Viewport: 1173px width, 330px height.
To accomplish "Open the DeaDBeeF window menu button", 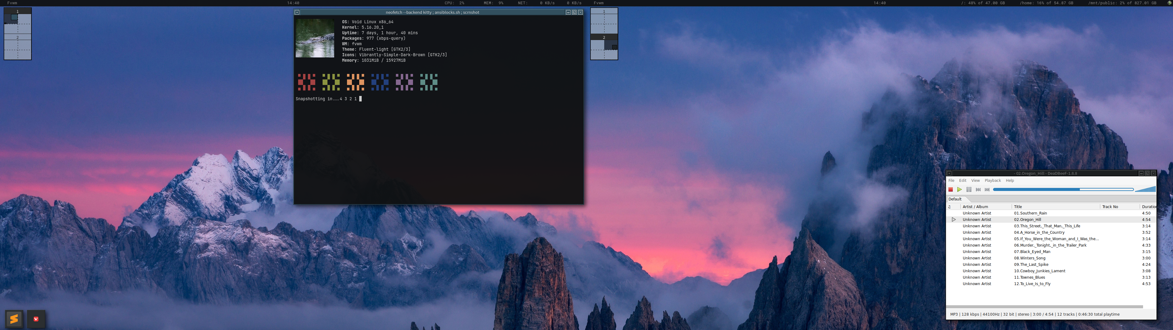I will tap(949, 173).
